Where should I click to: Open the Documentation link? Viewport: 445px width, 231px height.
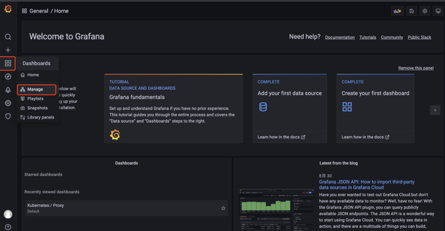coord(340,37)
